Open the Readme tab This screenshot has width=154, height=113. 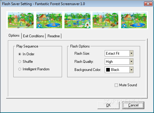[54, 36]
